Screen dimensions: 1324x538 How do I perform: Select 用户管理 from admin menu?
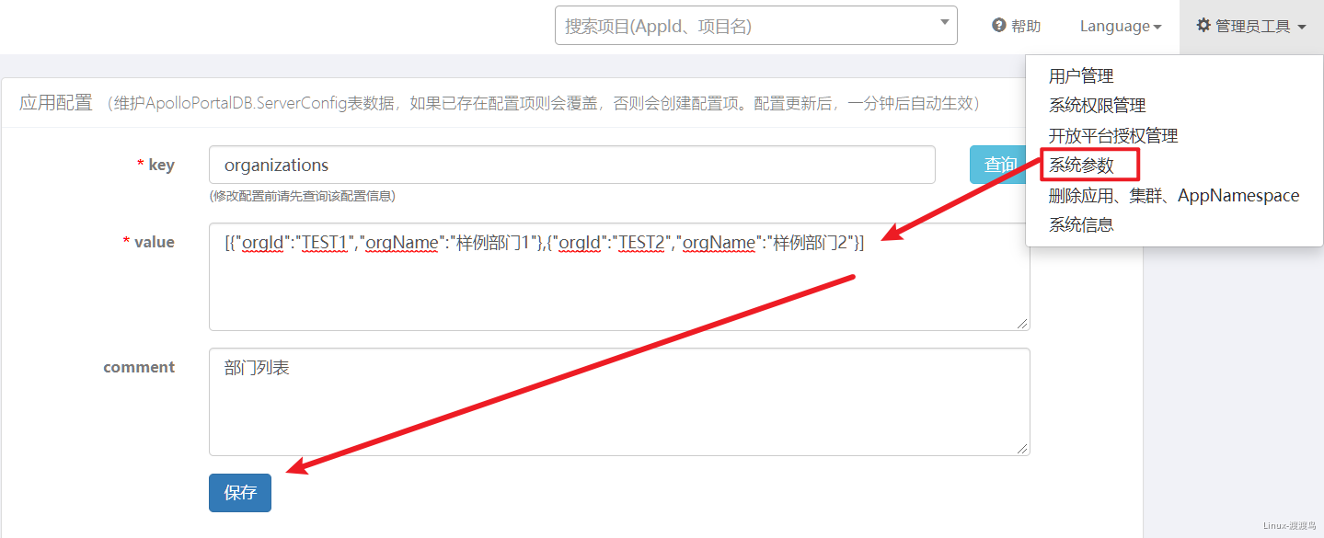point(1081,76)
